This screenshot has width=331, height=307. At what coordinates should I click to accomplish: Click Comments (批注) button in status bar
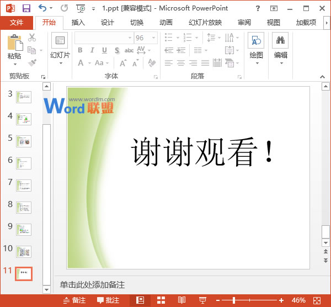click(x=108, y=300)
